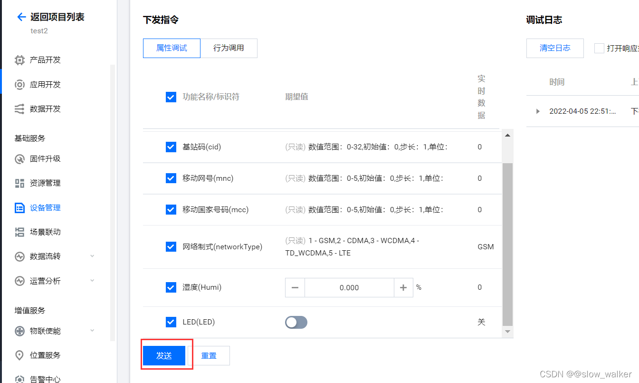Uncheck the LED(LED) checkbox
The width and height of the screenshot is (639, 383).
(x=171, y=322)
